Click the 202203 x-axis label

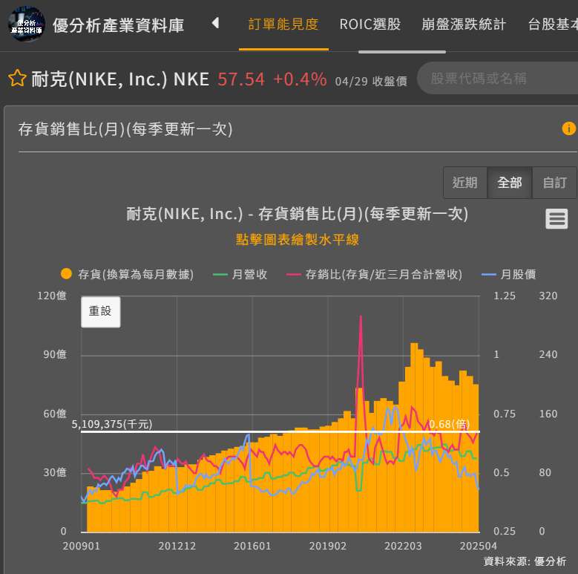(403, 546)
